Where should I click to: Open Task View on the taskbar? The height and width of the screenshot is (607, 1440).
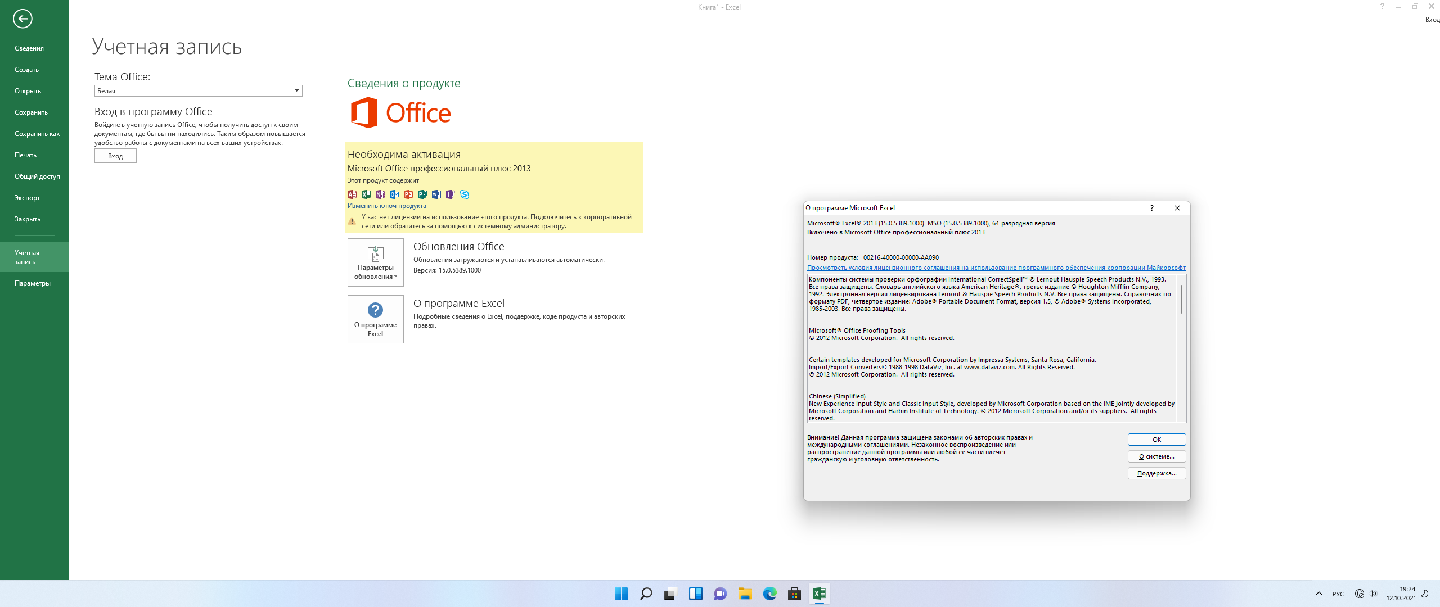(670, 594)
